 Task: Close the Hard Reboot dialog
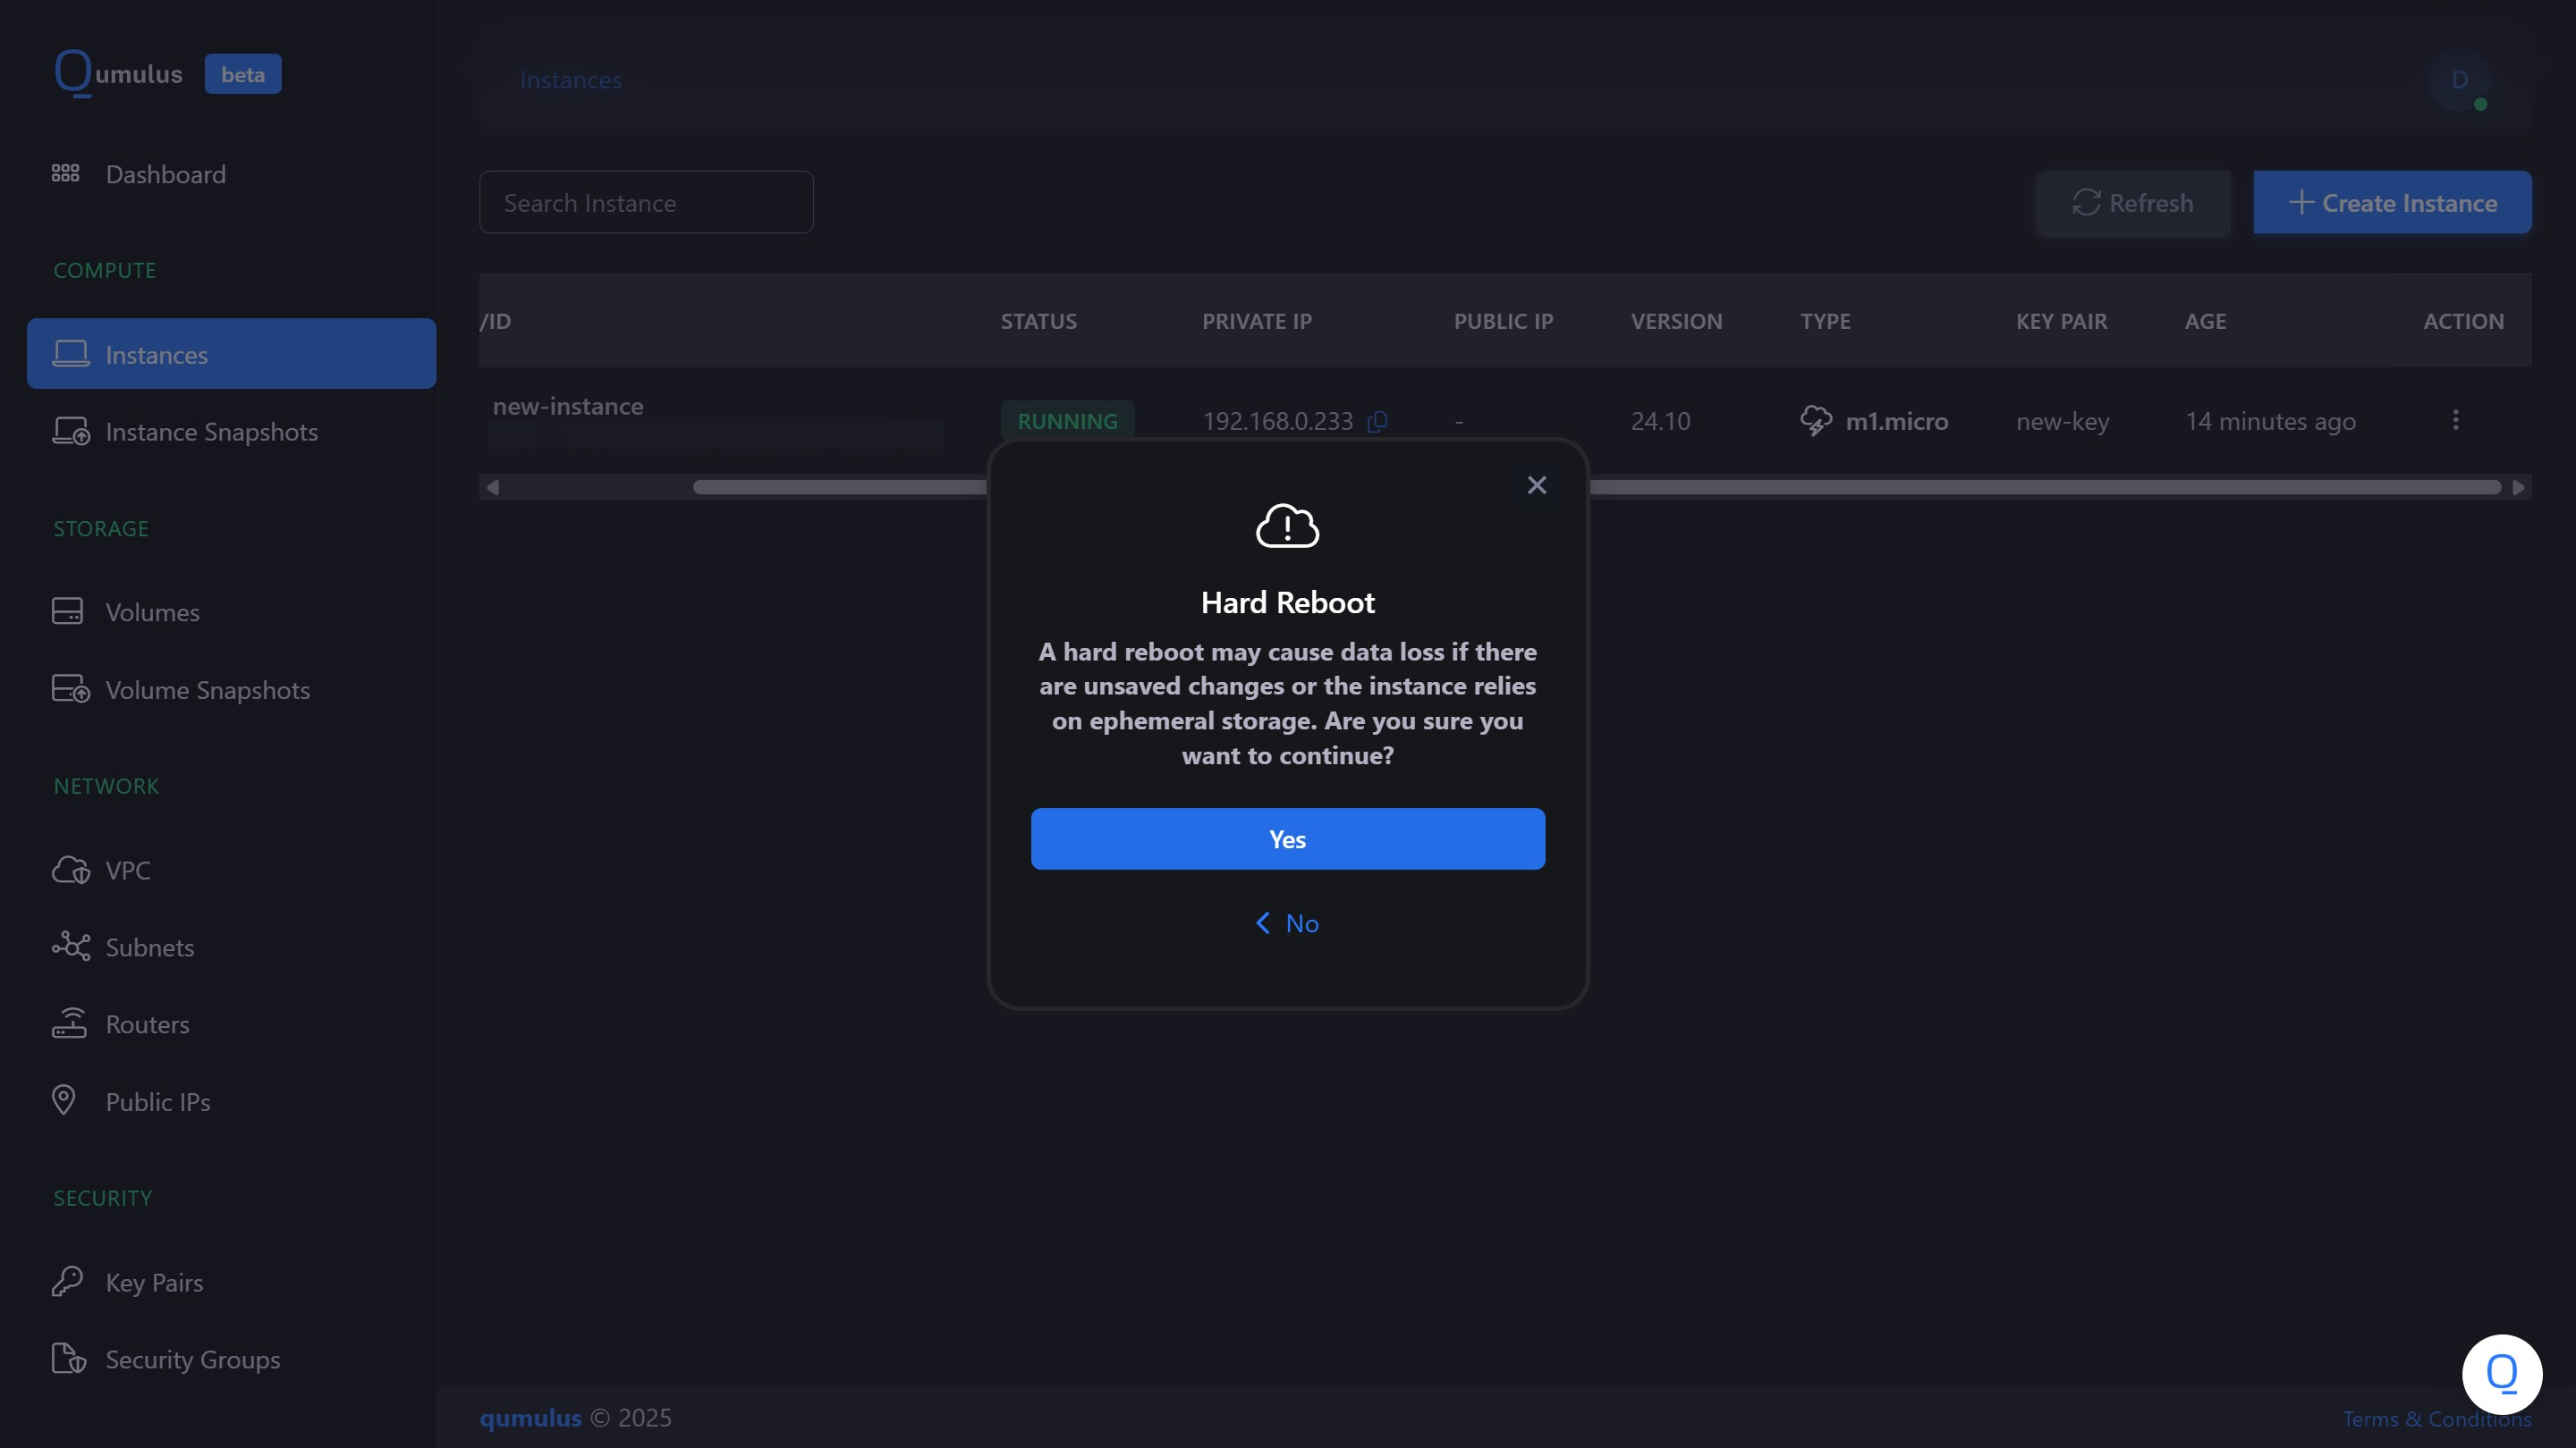[1537, 484]
